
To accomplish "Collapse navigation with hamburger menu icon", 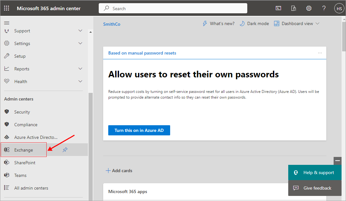I will click(7, 23).
